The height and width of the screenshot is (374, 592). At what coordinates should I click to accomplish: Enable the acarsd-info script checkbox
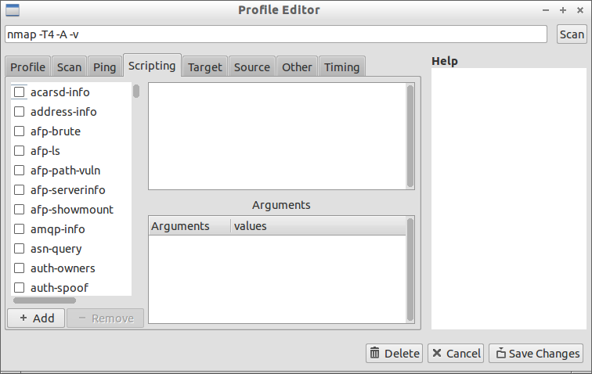pyautogui.click(x=20, y=92)
